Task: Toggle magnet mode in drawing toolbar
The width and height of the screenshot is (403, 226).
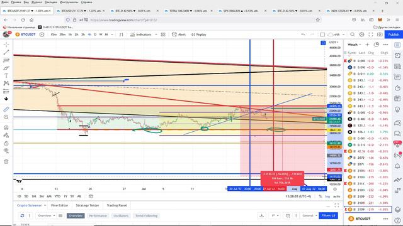Action: (x=6, y=127)
